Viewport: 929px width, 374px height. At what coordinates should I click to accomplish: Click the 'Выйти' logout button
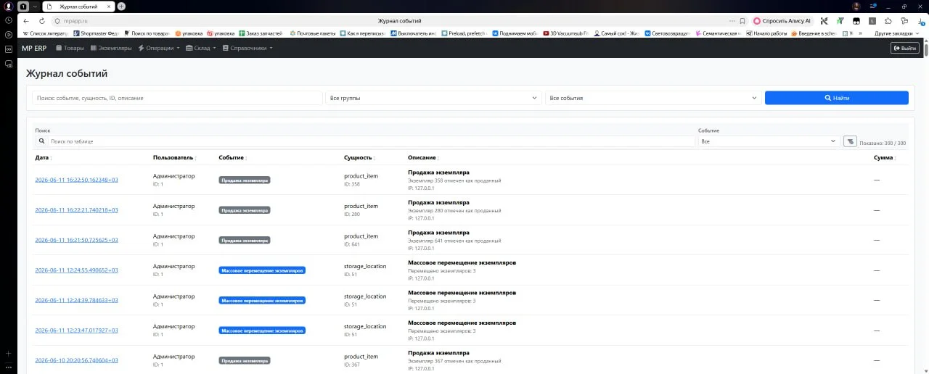point(905,48)
